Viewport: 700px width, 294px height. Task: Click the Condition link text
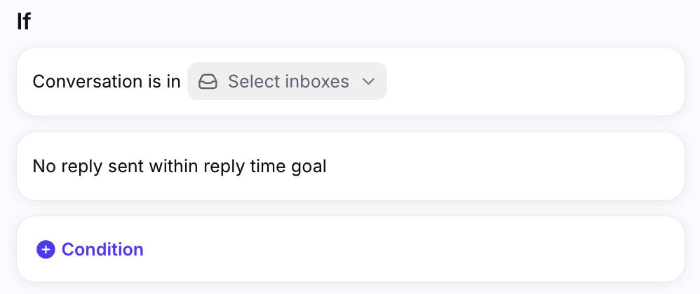click(x=102, y=249)
